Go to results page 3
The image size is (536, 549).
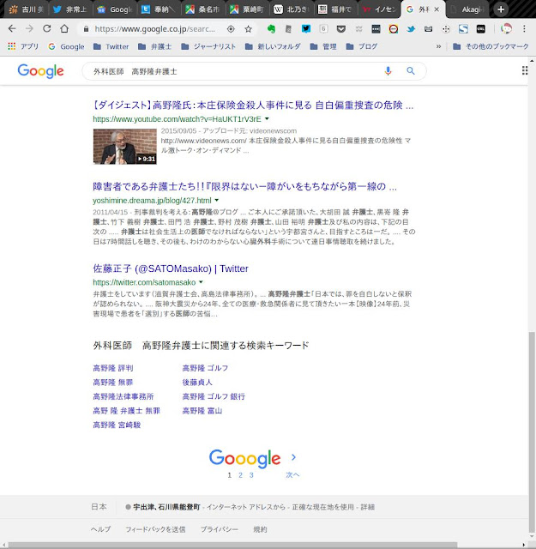click(x=251, y=475)
